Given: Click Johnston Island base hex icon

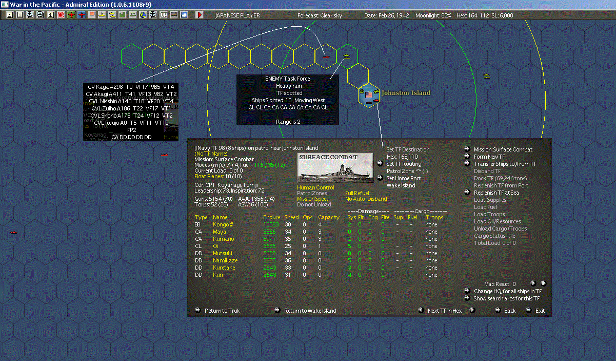Looking at the screenshot, I should pyautogui.click(x=368, y=96).
